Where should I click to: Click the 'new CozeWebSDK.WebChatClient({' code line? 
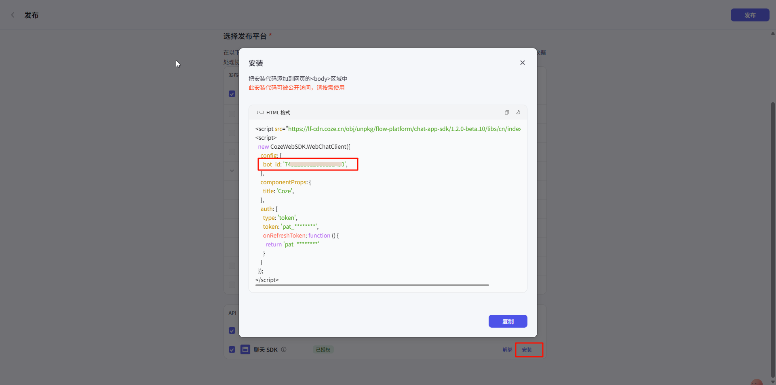pos(304,147)
